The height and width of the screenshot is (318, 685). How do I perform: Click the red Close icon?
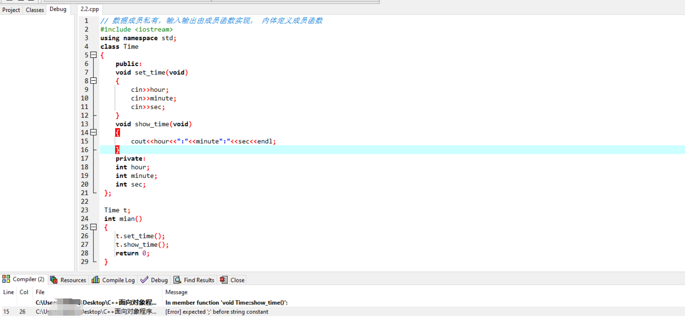223,280
